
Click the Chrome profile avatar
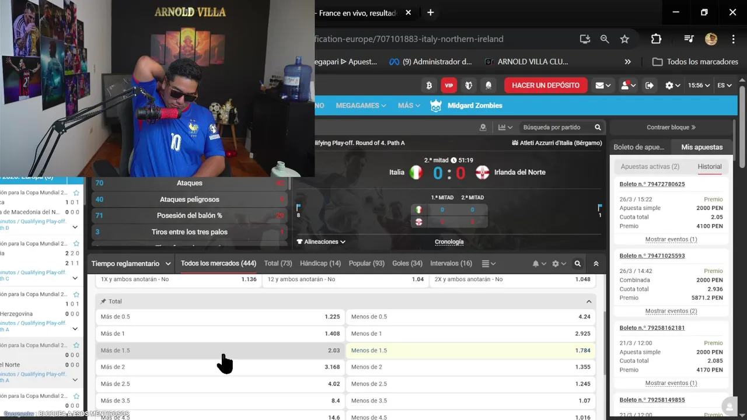click(x=711, y=39)
